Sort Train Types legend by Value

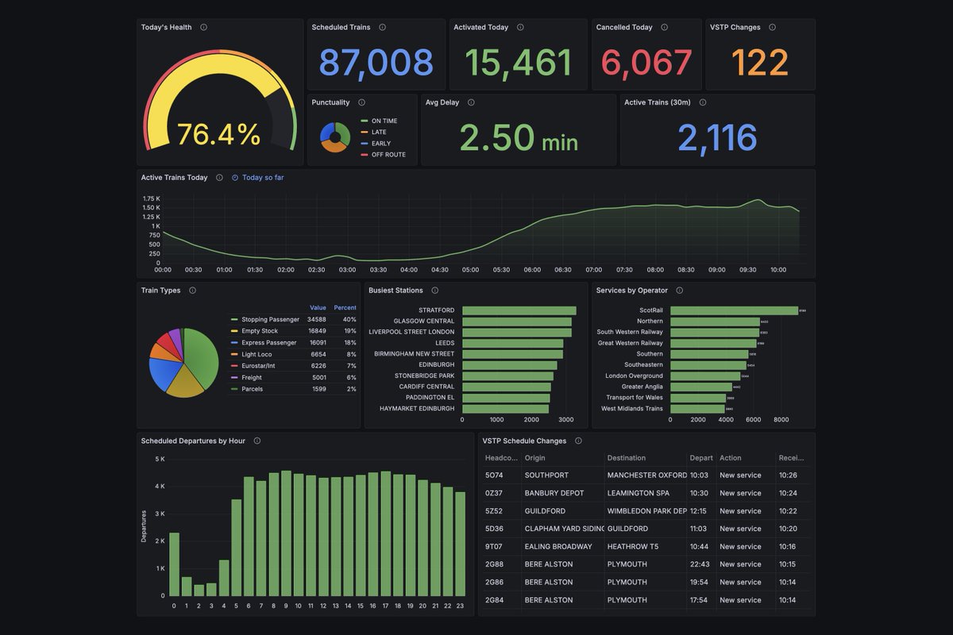click(318, 307)
